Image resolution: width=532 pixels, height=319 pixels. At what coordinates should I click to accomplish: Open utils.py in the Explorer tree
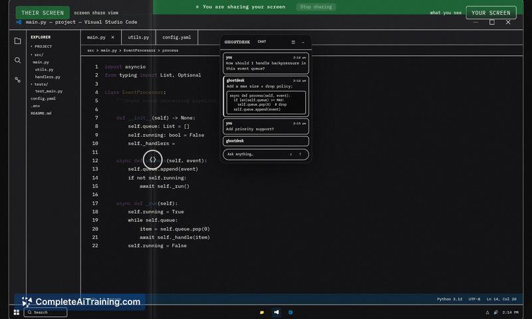(44, 70)
